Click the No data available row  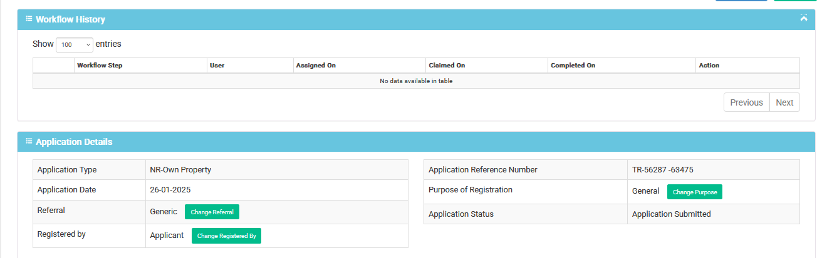point(416,81)
